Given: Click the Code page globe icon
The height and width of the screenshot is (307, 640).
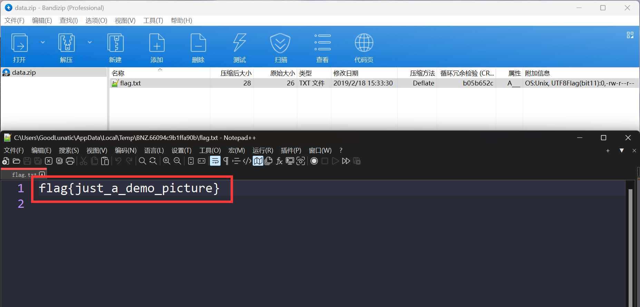Looking at the screenshot, I should (x=364, y=43).
